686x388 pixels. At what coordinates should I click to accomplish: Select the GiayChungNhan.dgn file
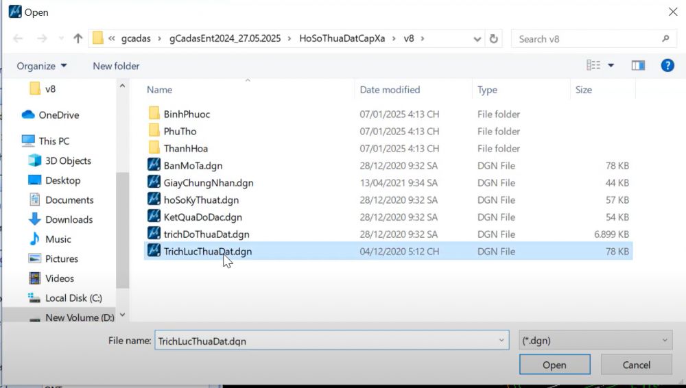click(208, 183)
